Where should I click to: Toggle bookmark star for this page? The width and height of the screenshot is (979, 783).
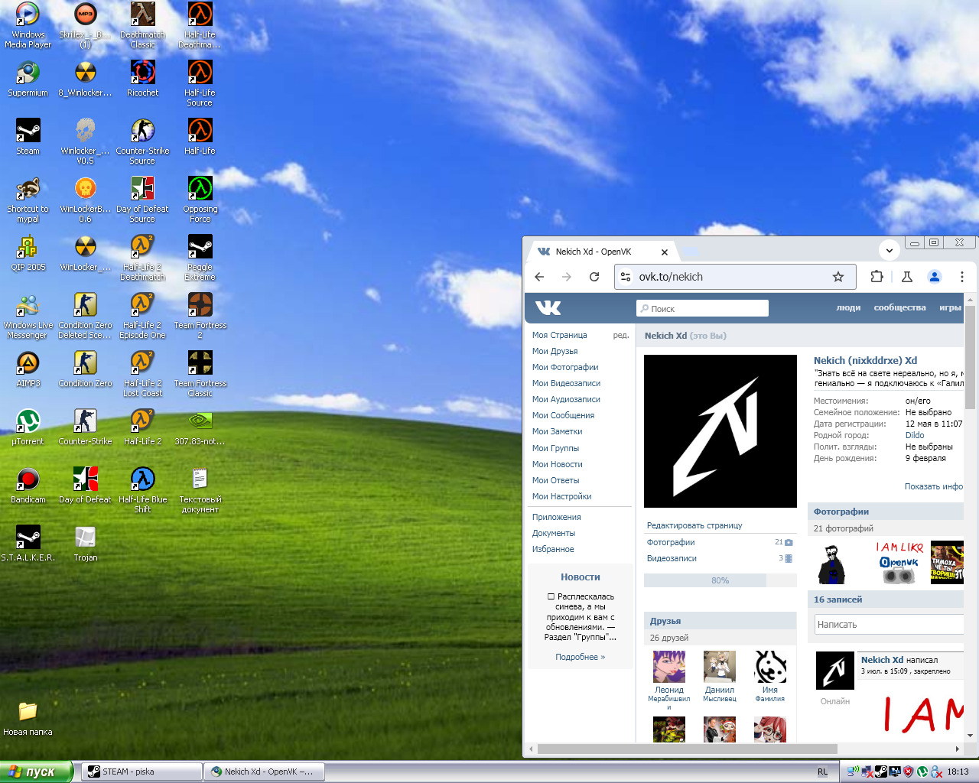(838, 277)
